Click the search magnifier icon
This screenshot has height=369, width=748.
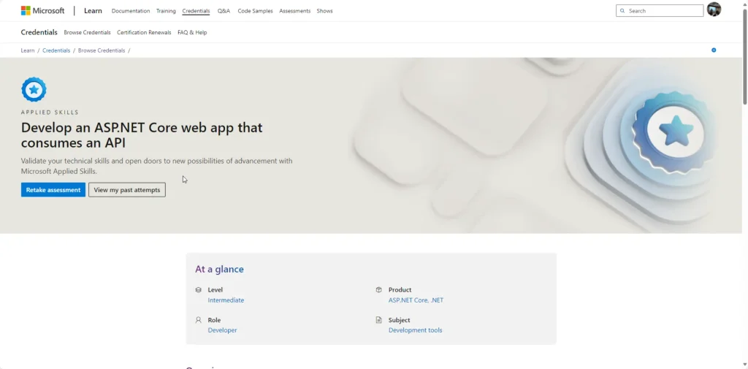tap(622, 11)
